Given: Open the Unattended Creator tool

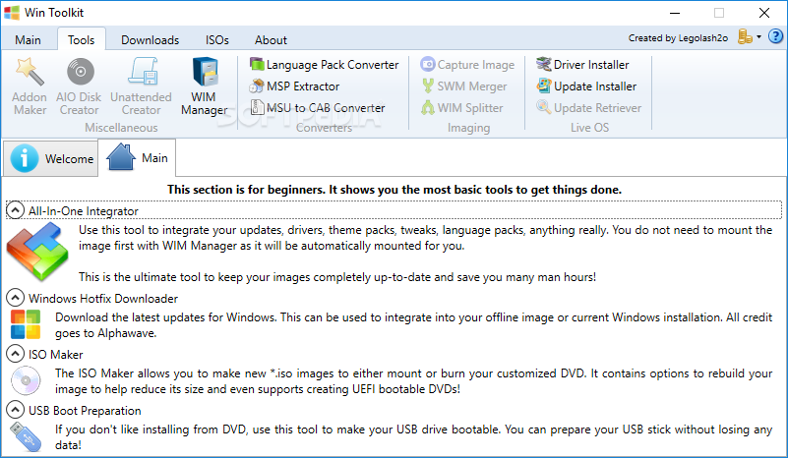Looking at the screenshot, I should (x=142, y=86).
